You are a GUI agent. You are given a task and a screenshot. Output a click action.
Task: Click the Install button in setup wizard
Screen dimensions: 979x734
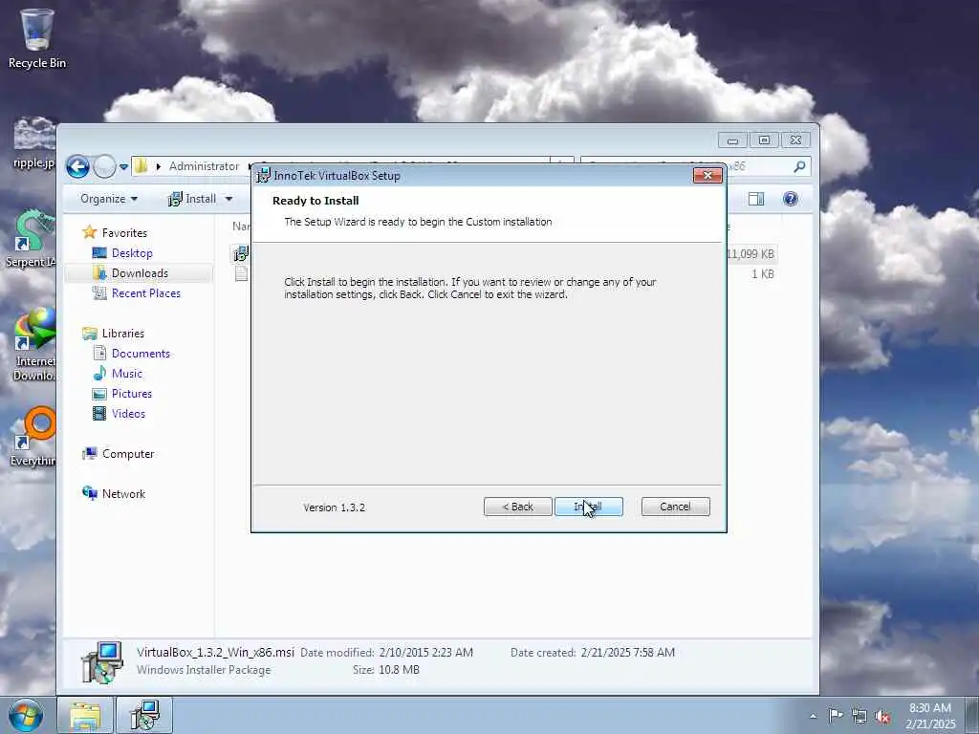click(x=588, y=507)
